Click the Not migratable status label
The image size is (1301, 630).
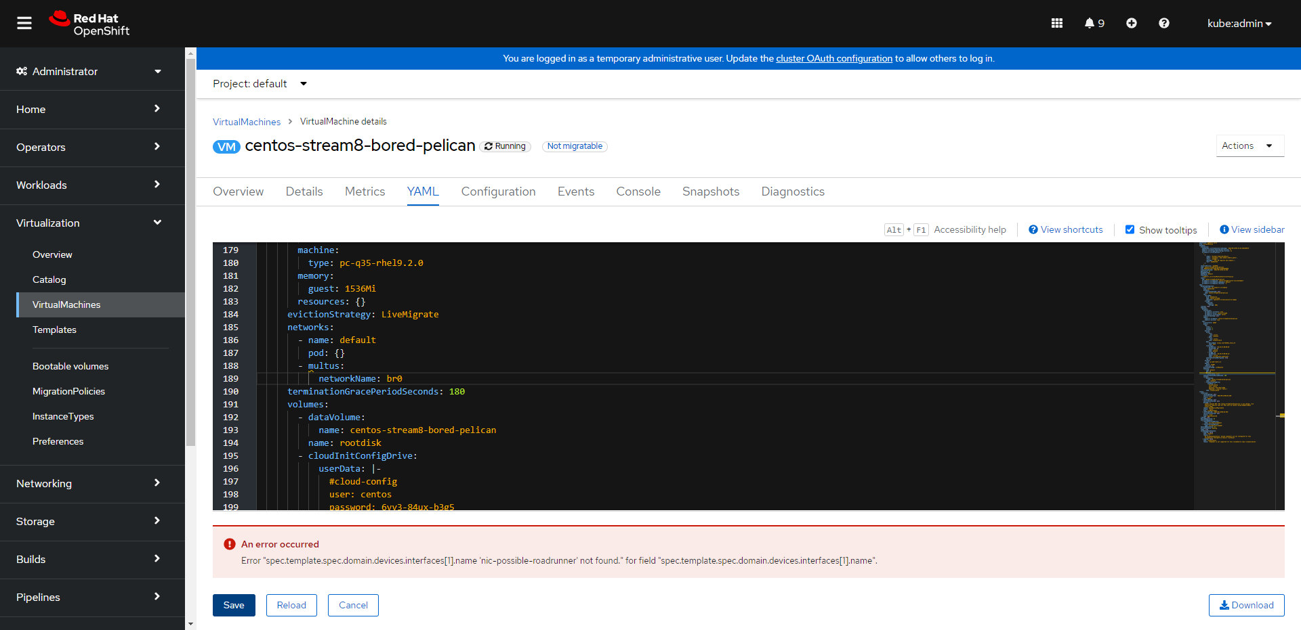click(x=575, y=146)
